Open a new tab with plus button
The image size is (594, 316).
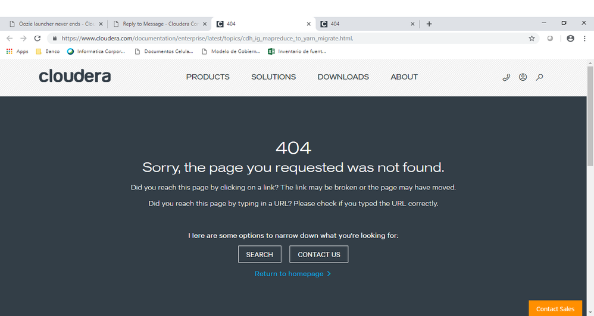429,24
